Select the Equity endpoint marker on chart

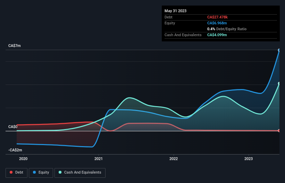279,50
